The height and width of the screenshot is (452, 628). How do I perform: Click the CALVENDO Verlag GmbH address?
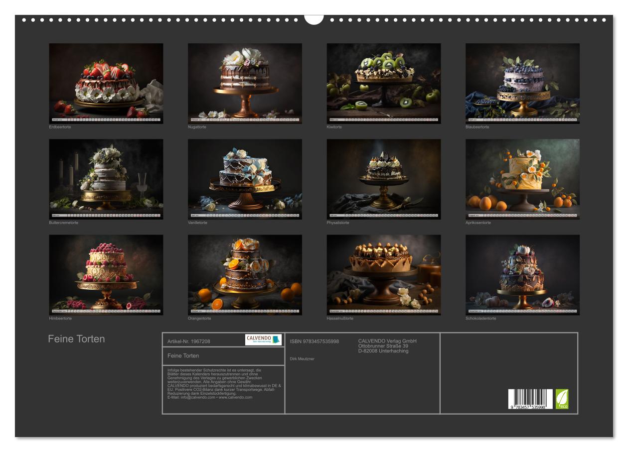point(387,346)
